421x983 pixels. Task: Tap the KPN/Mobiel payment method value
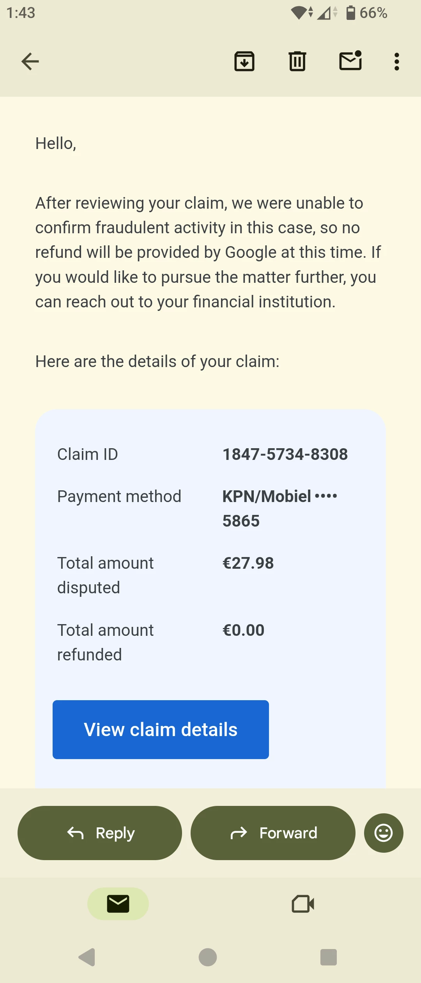[x=279, y=508]
